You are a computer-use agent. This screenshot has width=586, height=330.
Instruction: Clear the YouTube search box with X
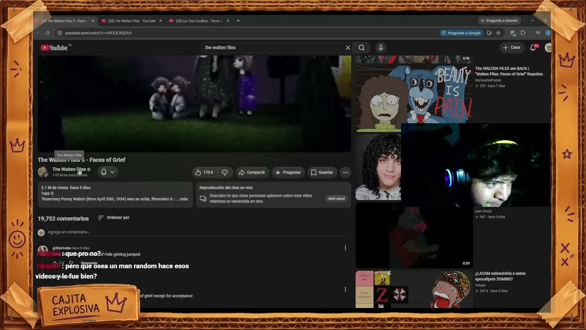pyautogui.click(x=348, y=48)
